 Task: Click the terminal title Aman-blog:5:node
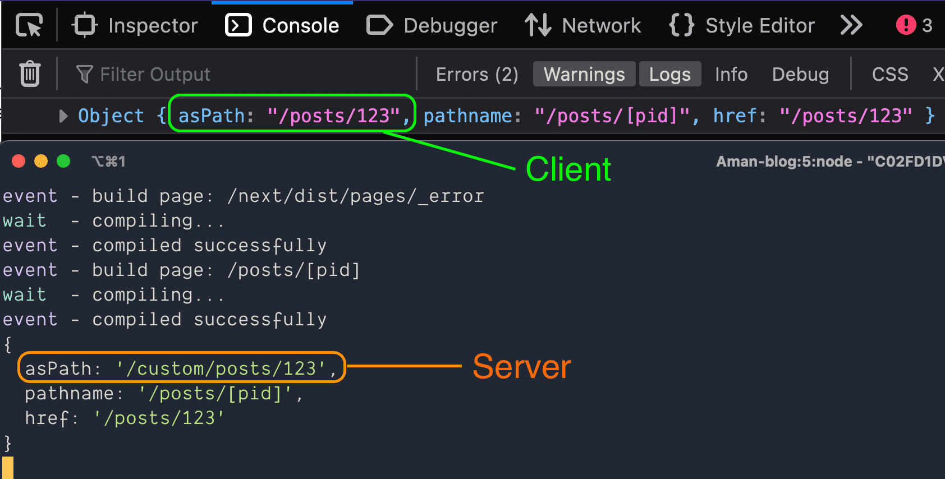point(830,162)
